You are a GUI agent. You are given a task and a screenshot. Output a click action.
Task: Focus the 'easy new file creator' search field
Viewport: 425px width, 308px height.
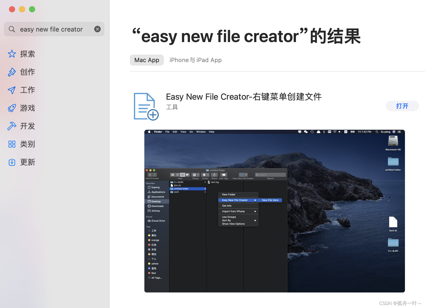[54, 29]
